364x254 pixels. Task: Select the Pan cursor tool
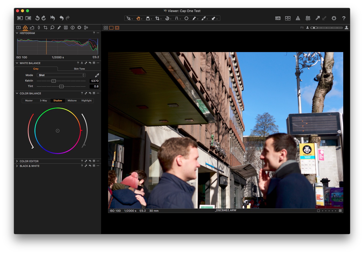pos(139,18)
